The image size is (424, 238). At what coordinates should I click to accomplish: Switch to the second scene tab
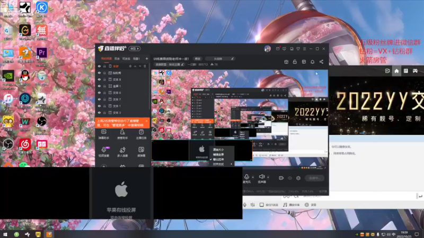[x=117, y=59]
